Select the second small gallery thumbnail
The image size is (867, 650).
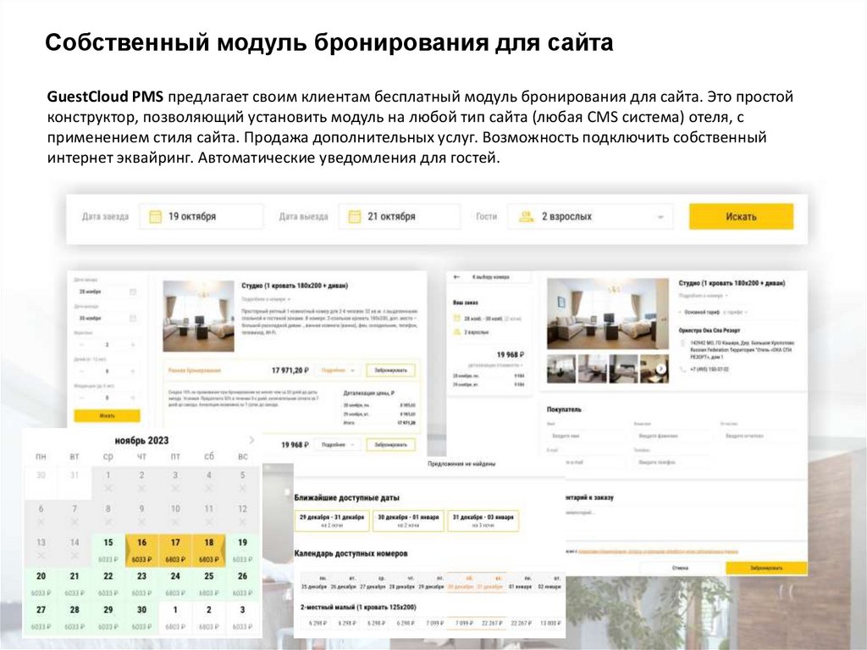pyautogui.click(x=592, y=369)
